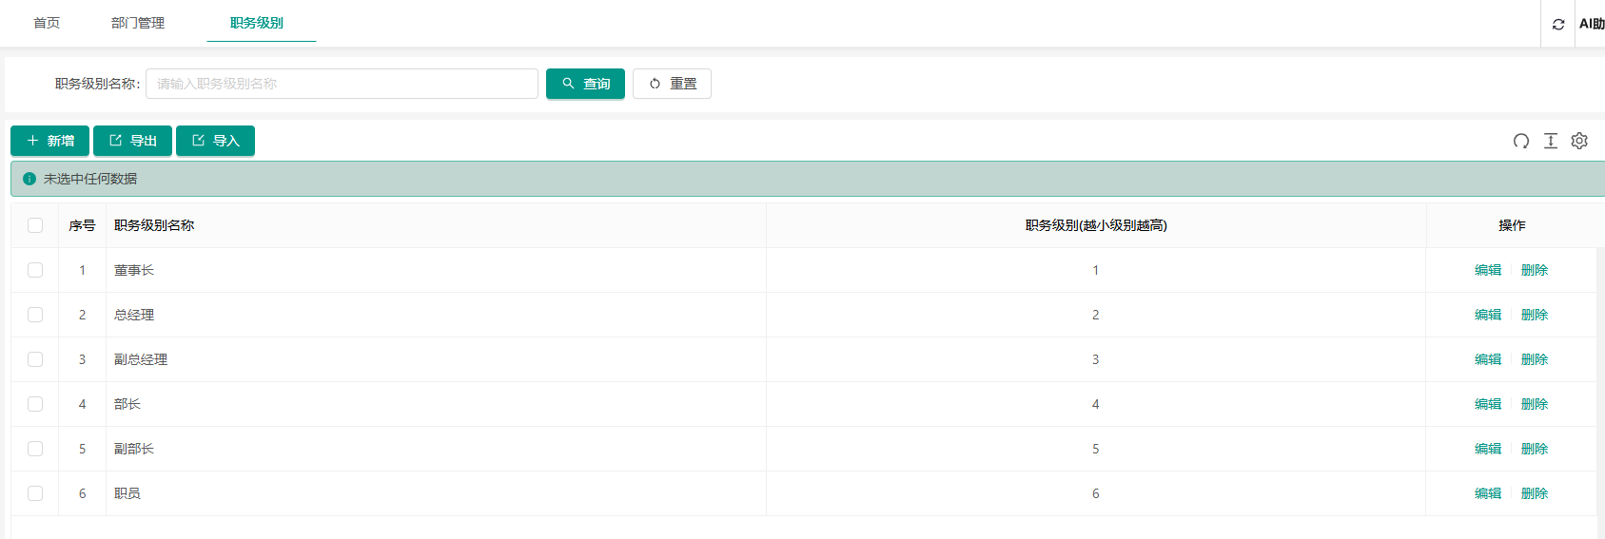Screen dimensions: 1605x539
Task: Open the column settings gear icon
Action: click(x=1579, y=141)
